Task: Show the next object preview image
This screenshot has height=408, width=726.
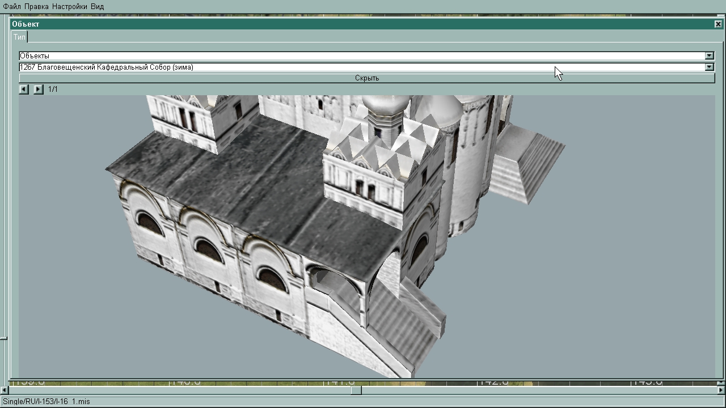Action: (38, 89)
